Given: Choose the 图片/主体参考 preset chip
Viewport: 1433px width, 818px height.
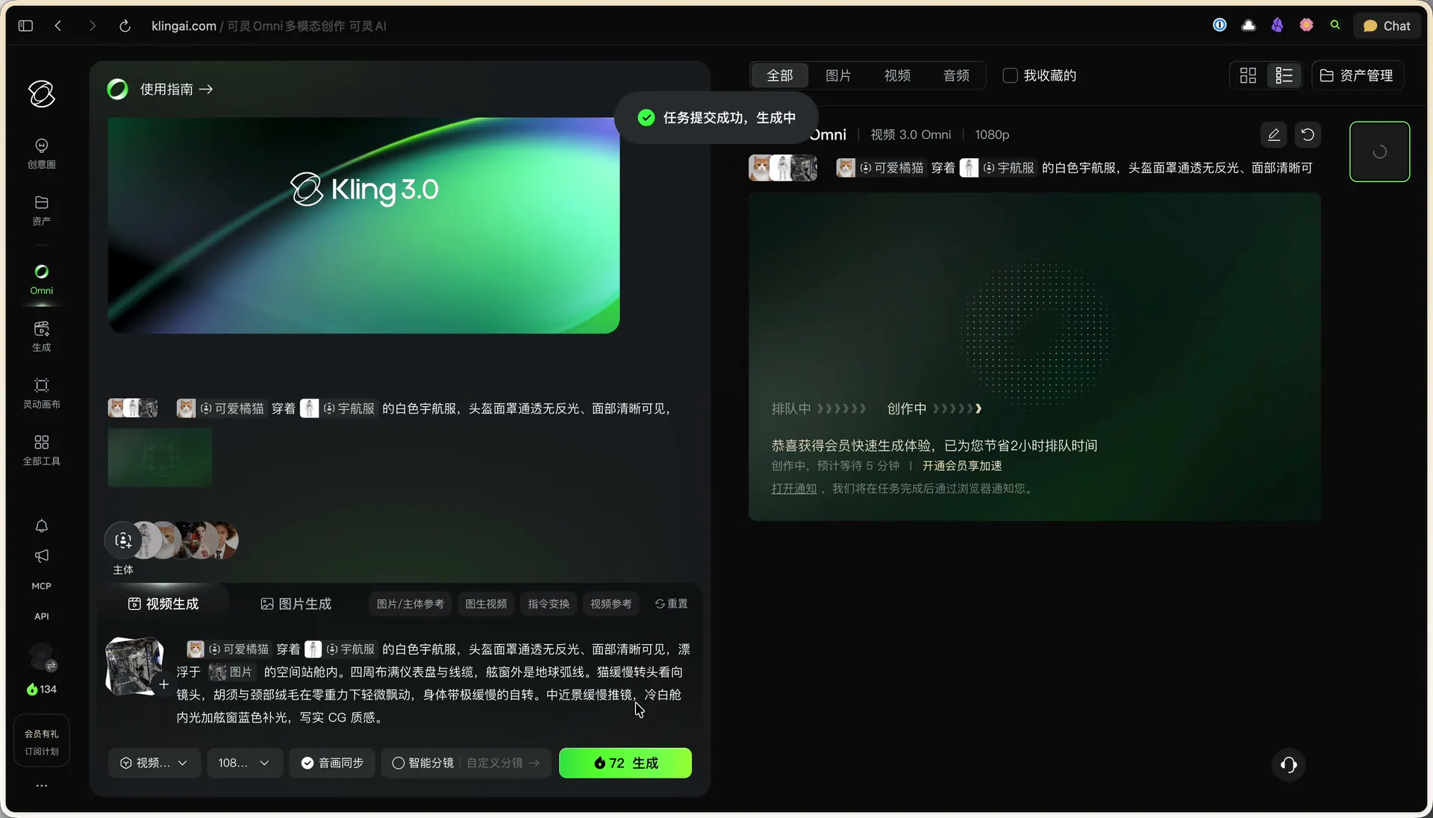Looking at the screenshot, I should point(410,604).
